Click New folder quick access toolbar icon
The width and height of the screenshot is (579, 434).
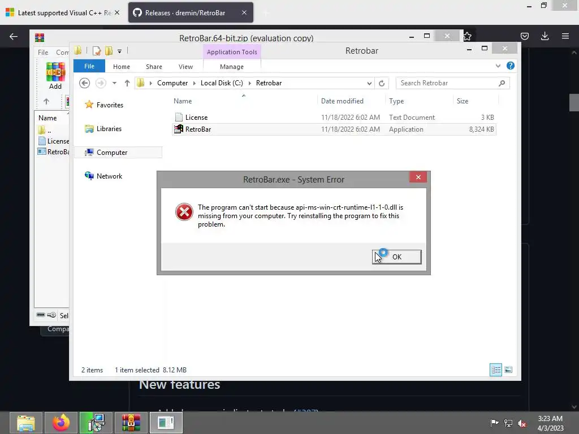pos(109,51)
